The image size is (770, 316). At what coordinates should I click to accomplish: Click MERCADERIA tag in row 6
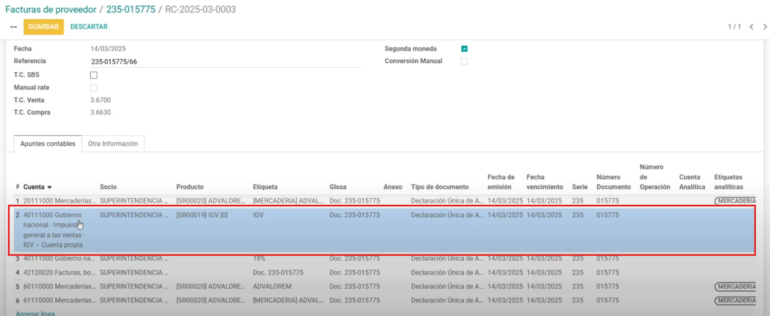click(736, 301)
